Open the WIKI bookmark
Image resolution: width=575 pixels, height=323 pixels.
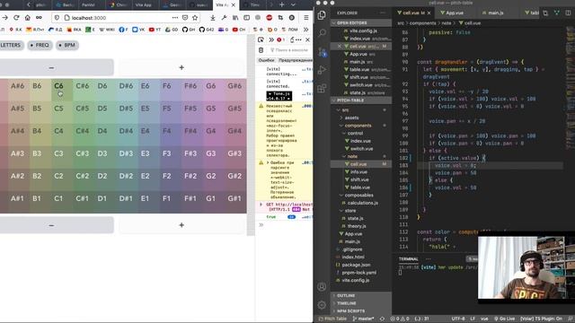(x=107, y=30)
